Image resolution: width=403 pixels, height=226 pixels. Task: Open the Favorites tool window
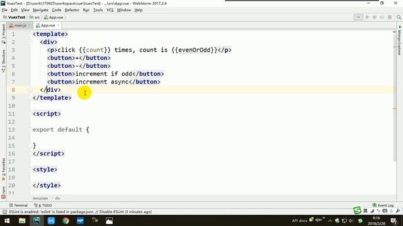(x=3, y=169)
